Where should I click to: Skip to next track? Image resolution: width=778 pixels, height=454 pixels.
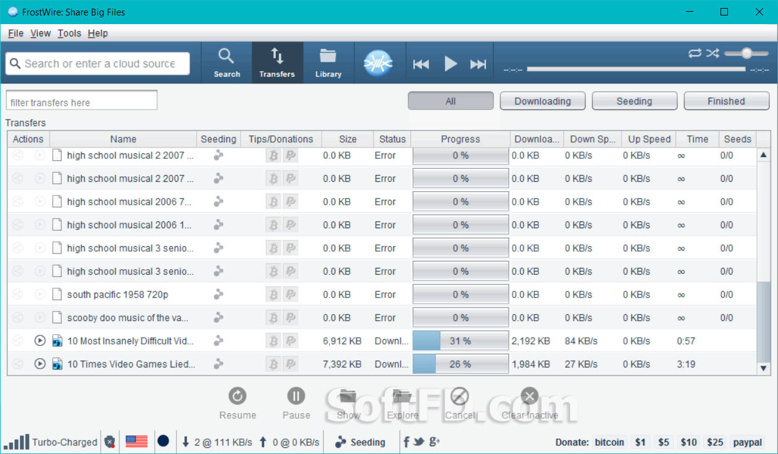pos(478,64)
